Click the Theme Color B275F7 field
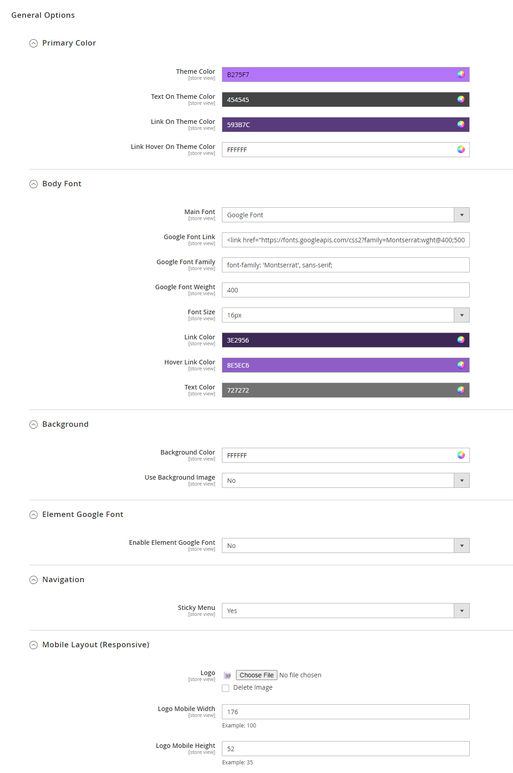This screenshot has height=773, width=513. 337,75
